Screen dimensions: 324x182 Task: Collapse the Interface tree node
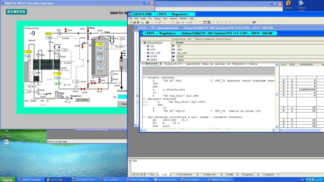142,43
